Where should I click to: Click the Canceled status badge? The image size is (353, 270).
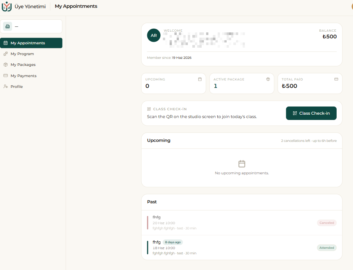[x=327, y=223]
